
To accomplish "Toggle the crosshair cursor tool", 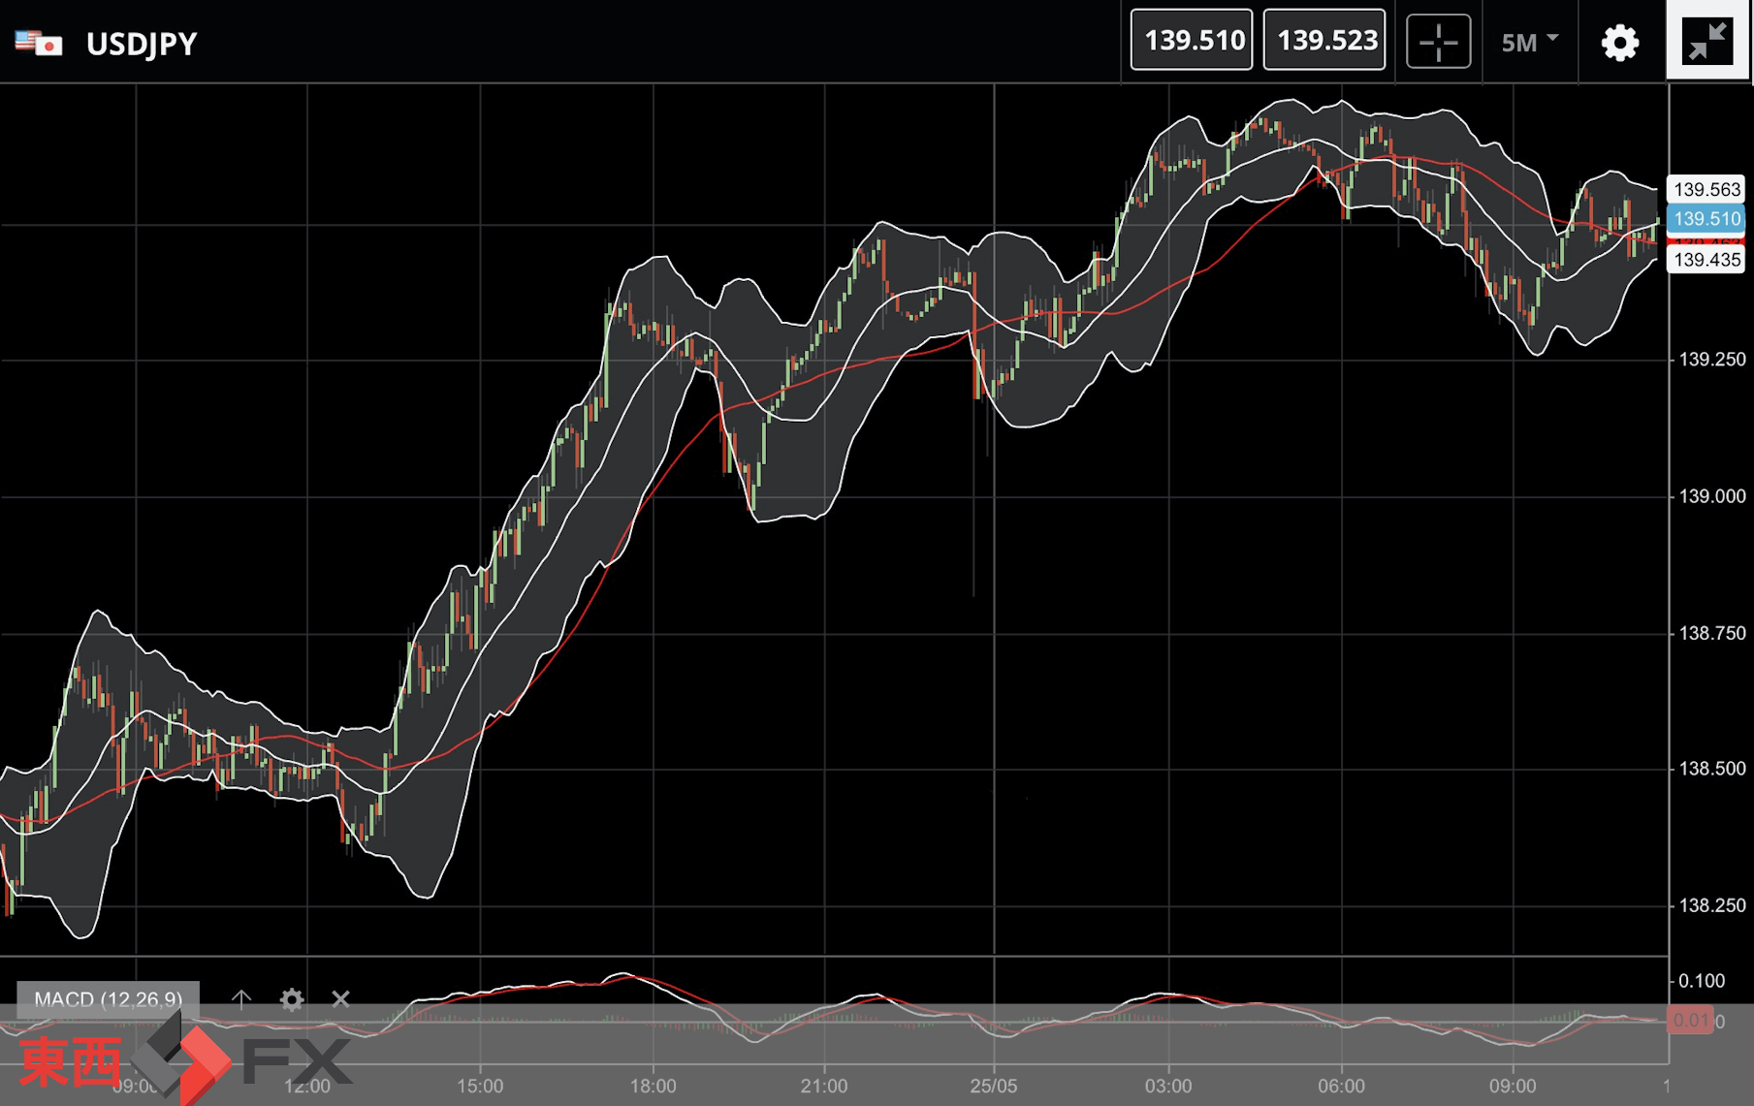I will [1438, 42].
